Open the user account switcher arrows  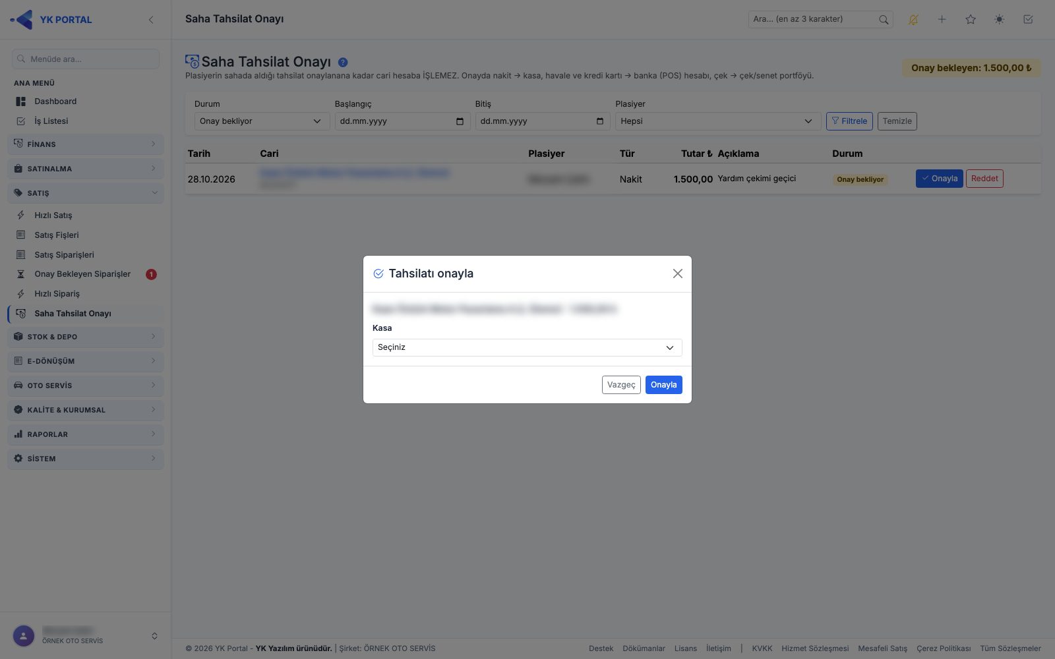coord(154,636)
